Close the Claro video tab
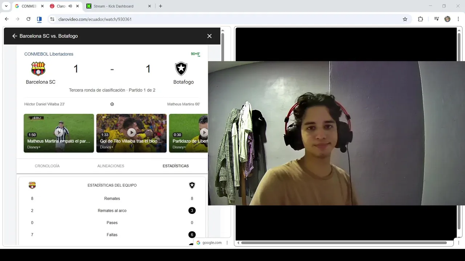Viewport: 465px width, 261px height. pos(77,6)
